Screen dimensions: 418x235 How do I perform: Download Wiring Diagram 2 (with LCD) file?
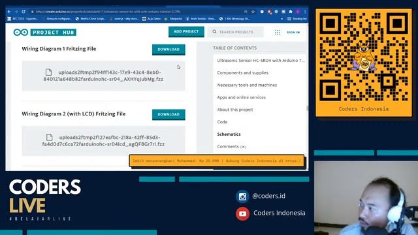click(169, 115)
